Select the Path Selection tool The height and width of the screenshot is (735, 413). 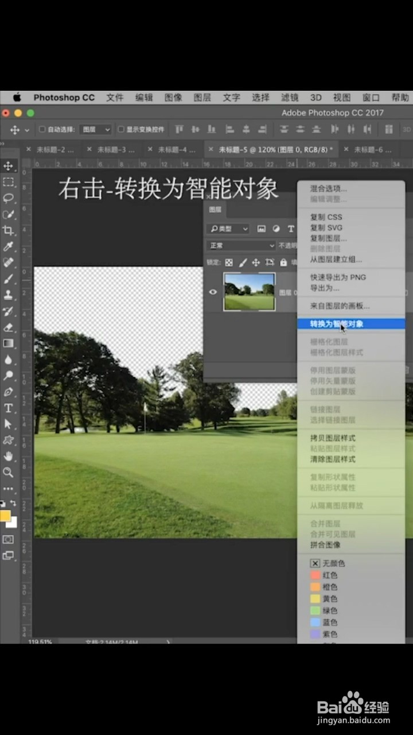[x=8, y=424]
